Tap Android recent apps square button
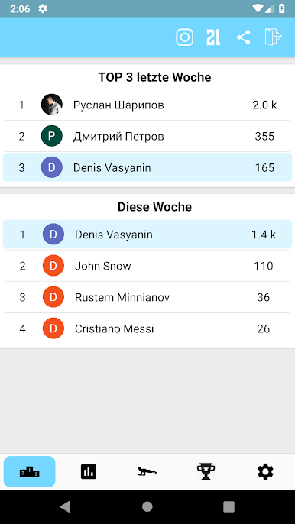This screenshot has height=524, width=295. pos(229,506)
